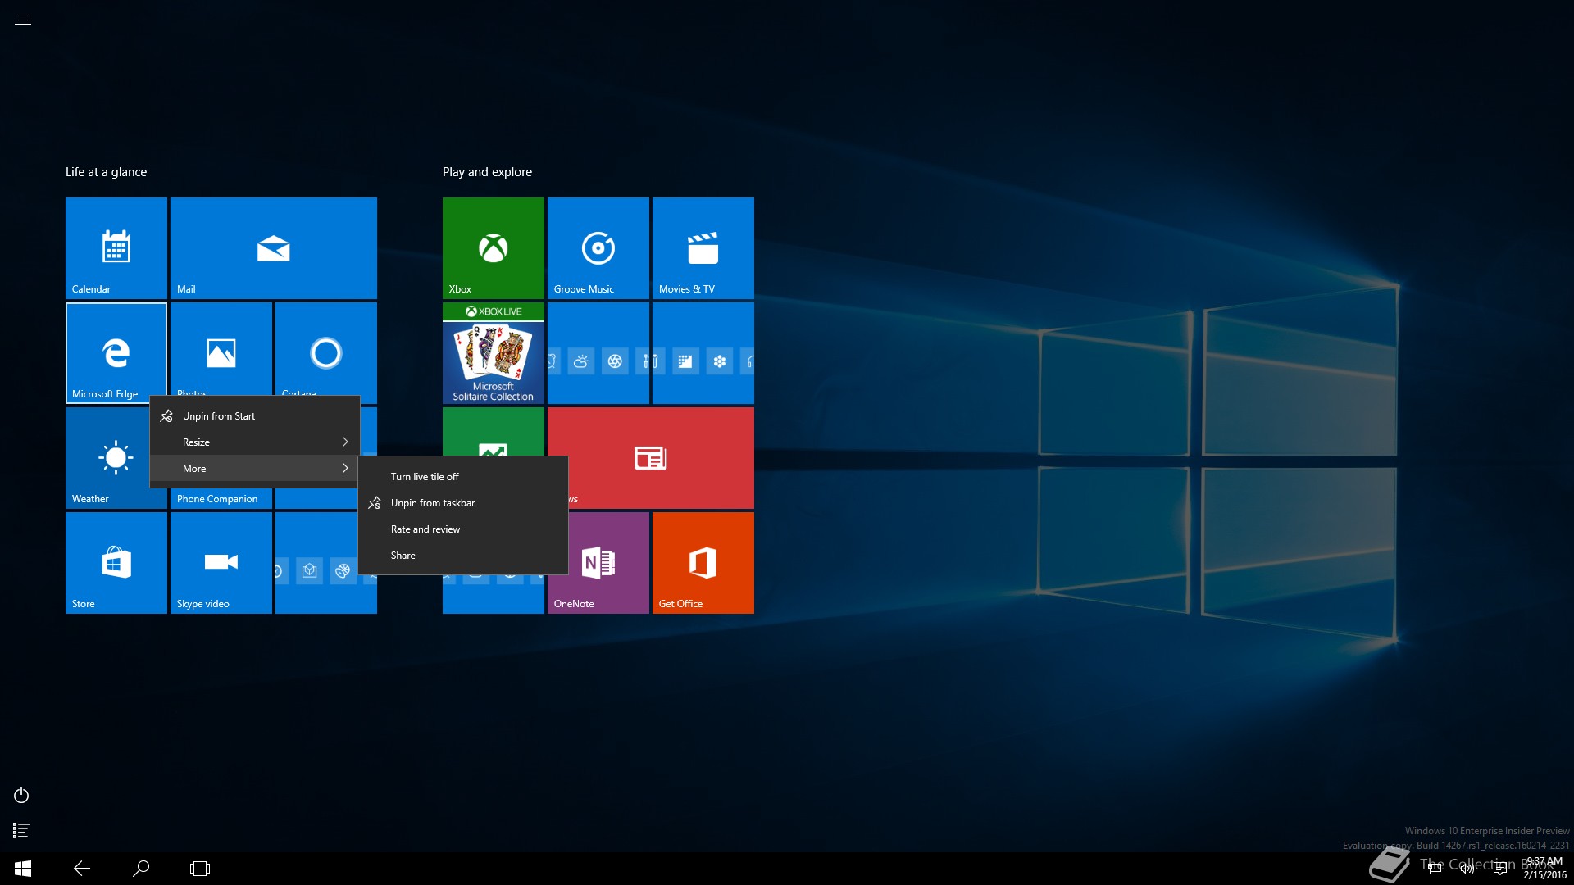Viewport: 1574px width, 885px height.
Task: Open the Calendar tile
Action: [x=116, y=248]
